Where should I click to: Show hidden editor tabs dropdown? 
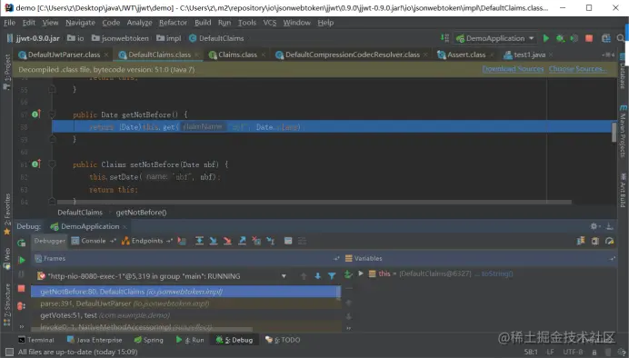coord(608,55)
